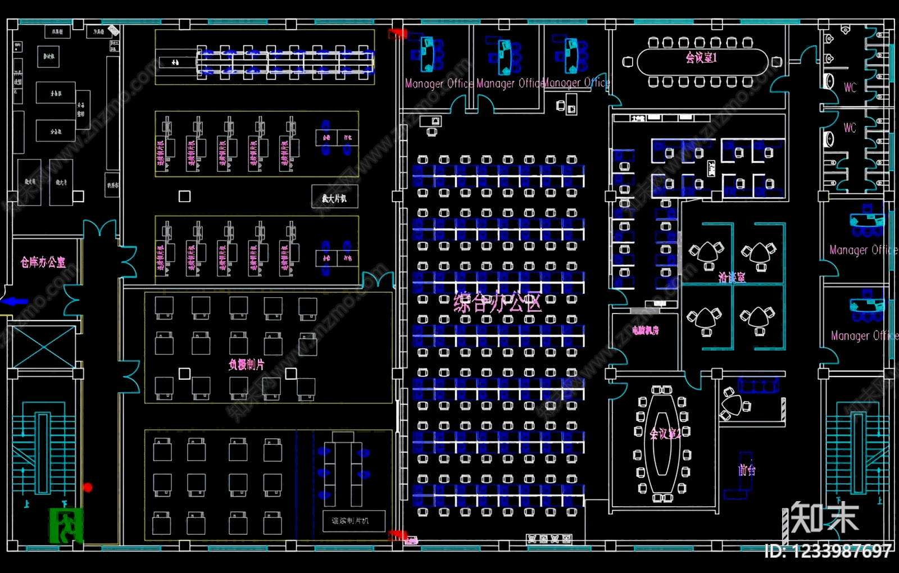Click the '连续制片机' labeled box
Image resolution: width=899 pixels, height=573 pixels.
click(x=354, y=521)
